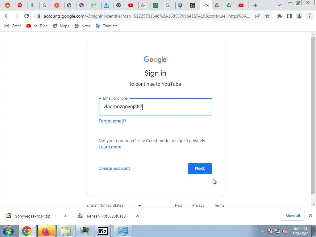The width and height of the screenshot is (316, 237).
Task: Focus the Email or phone field
Action: tap(156, 107)
